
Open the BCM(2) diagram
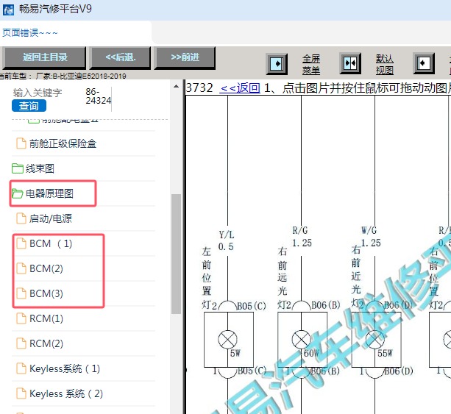(x=46, y=268)
